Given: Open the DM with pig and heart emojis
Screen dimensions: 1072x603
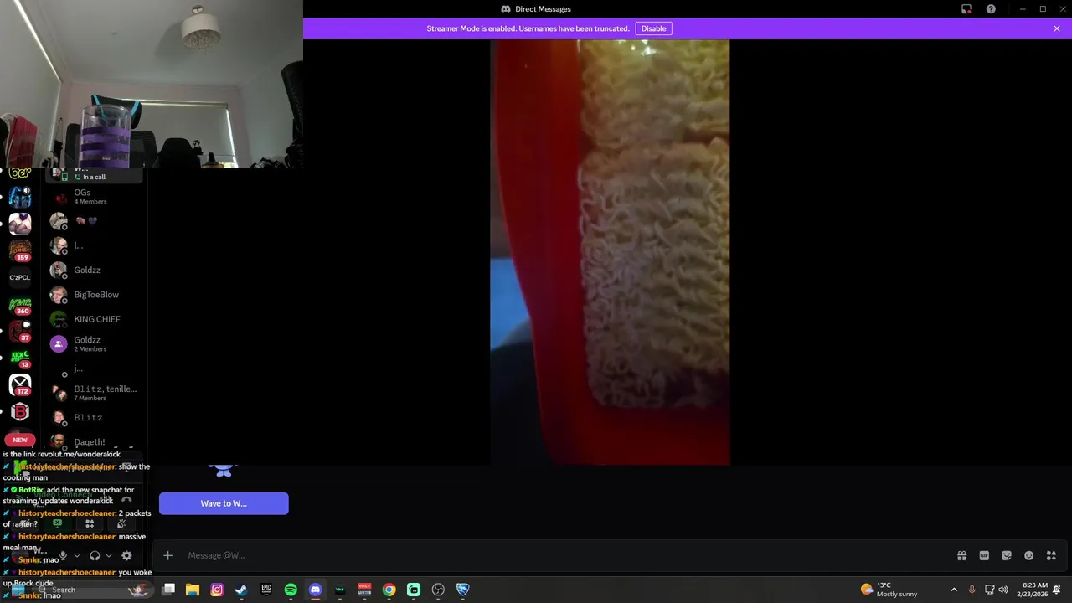Looking at the screenshot, I should click(x=95, y=221).
